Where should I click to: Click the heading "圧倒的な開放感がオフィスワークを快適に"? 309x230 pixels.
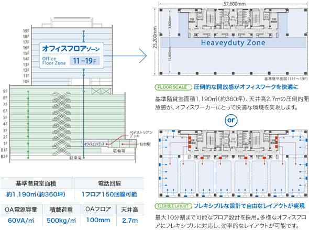[246, 87]
